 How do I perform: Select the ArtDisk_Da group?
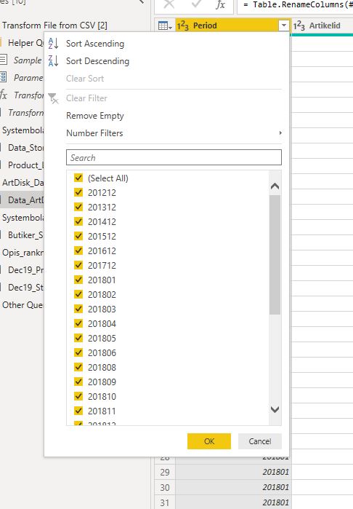click(23, 183)
